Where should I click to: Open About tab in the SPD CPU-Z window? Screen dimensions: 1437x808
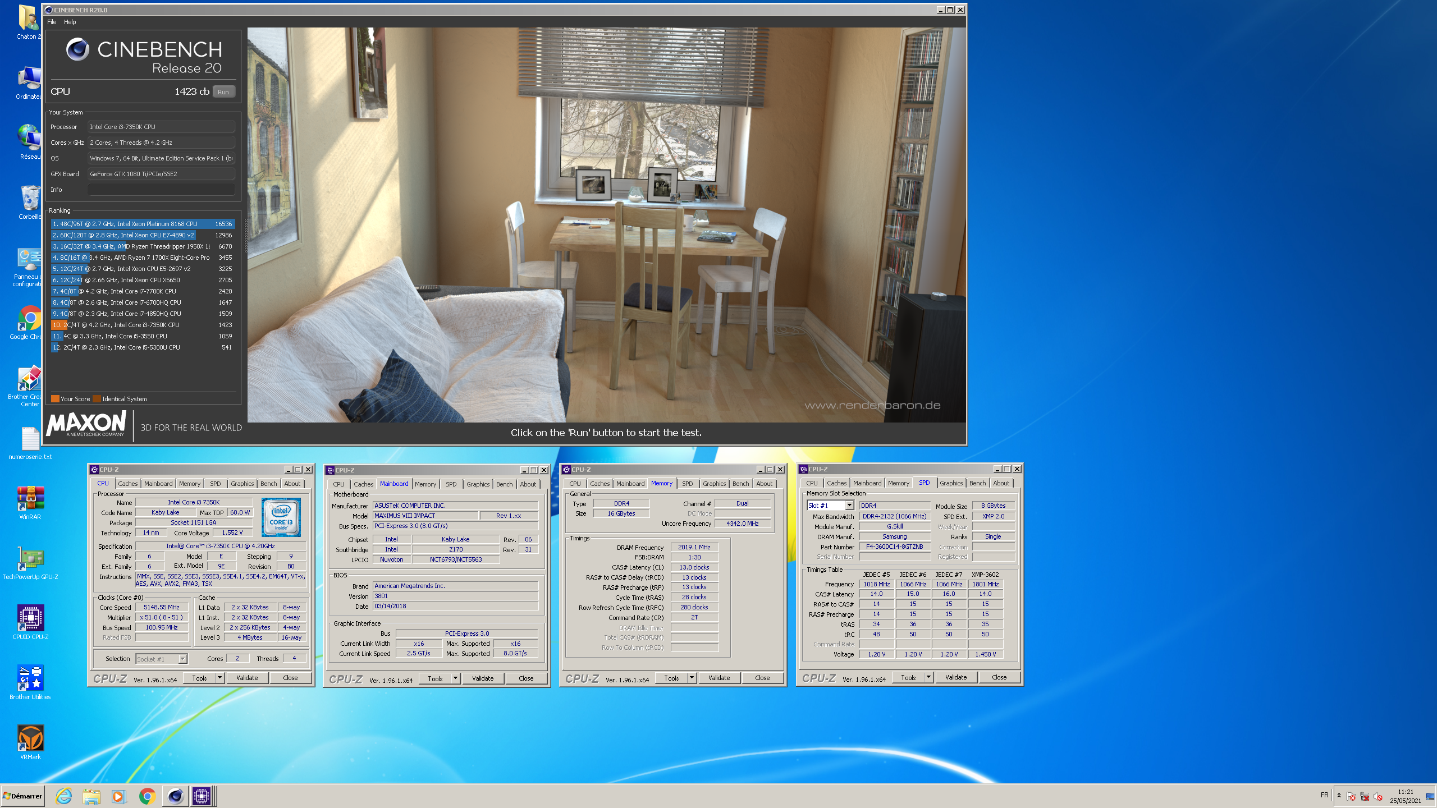coord(1001,483)
